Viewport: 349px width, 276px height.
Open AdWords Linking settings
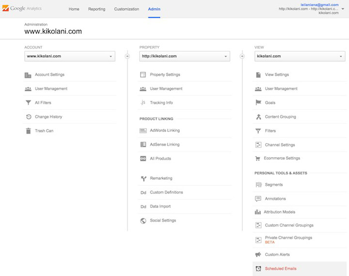[x=165, y=130]
